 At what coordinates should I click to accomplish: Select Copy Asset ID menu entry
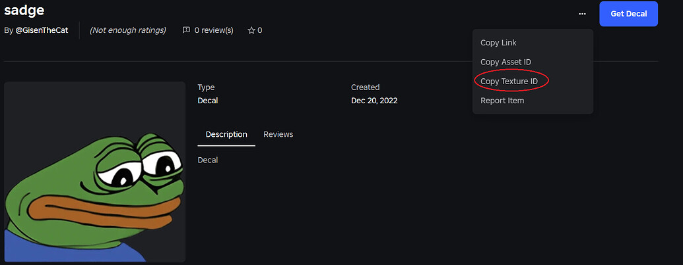coord(505,62)
